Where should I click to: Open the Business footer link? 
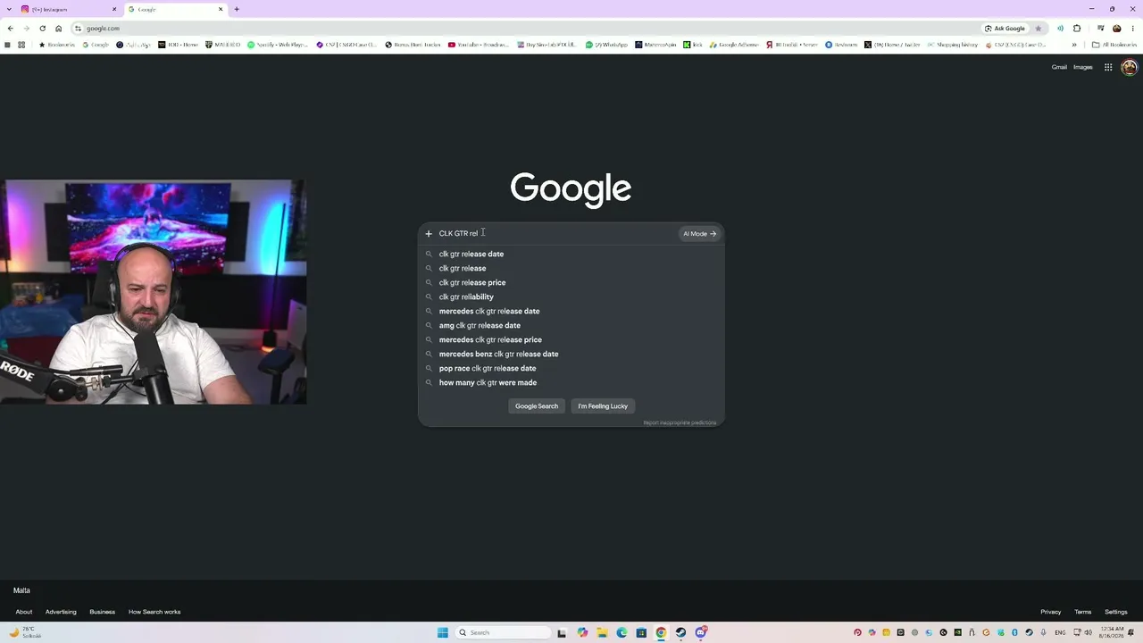click(x=102, y=612)
